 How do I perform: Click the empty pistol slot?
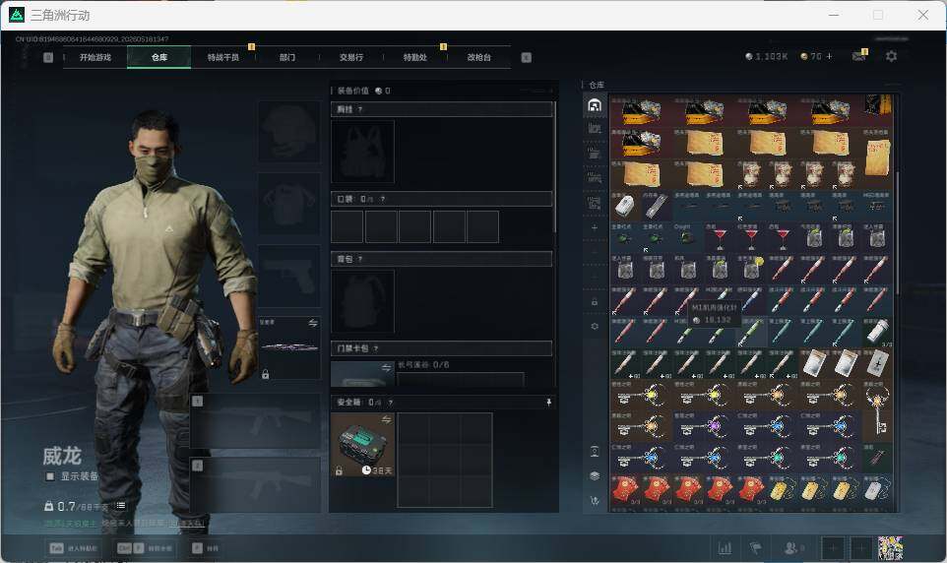click(x=289, y=276)
